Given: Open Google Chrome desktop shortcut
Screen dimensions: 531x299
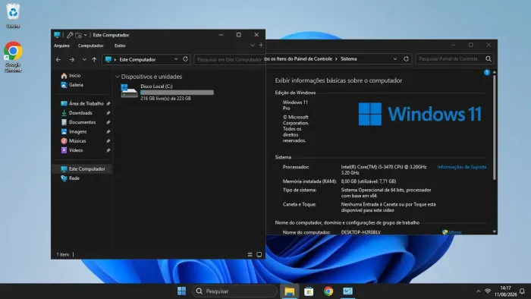Looking at the screenshot, I should 13,57.
